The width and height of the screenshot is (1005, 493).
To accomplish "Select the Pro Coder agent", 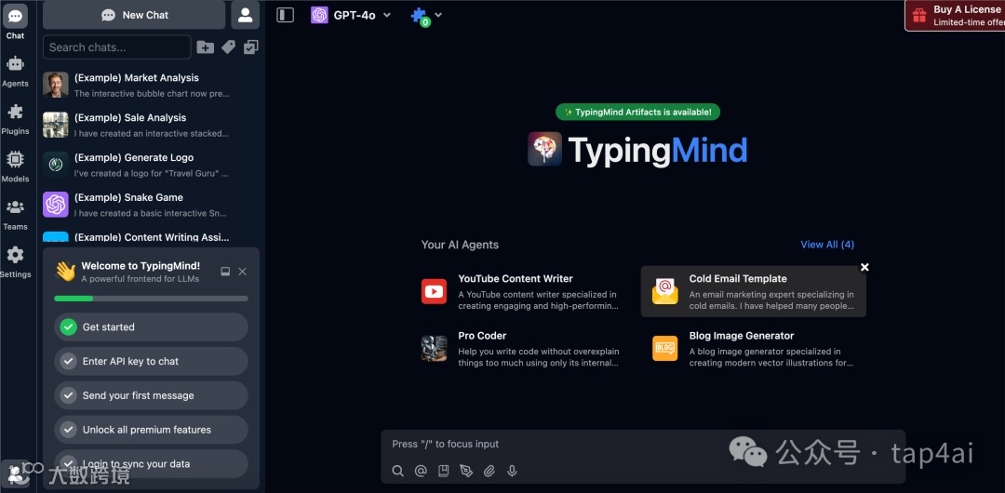I will click(x=521, y=349).
